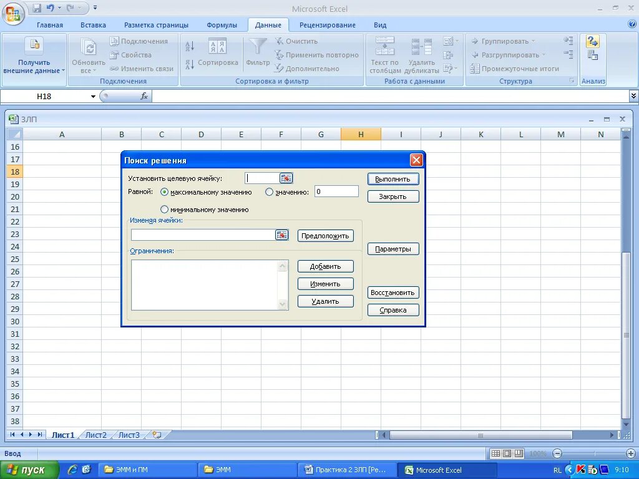
Task: Click the sort descending Я-А icon
Action: point(190,64)
